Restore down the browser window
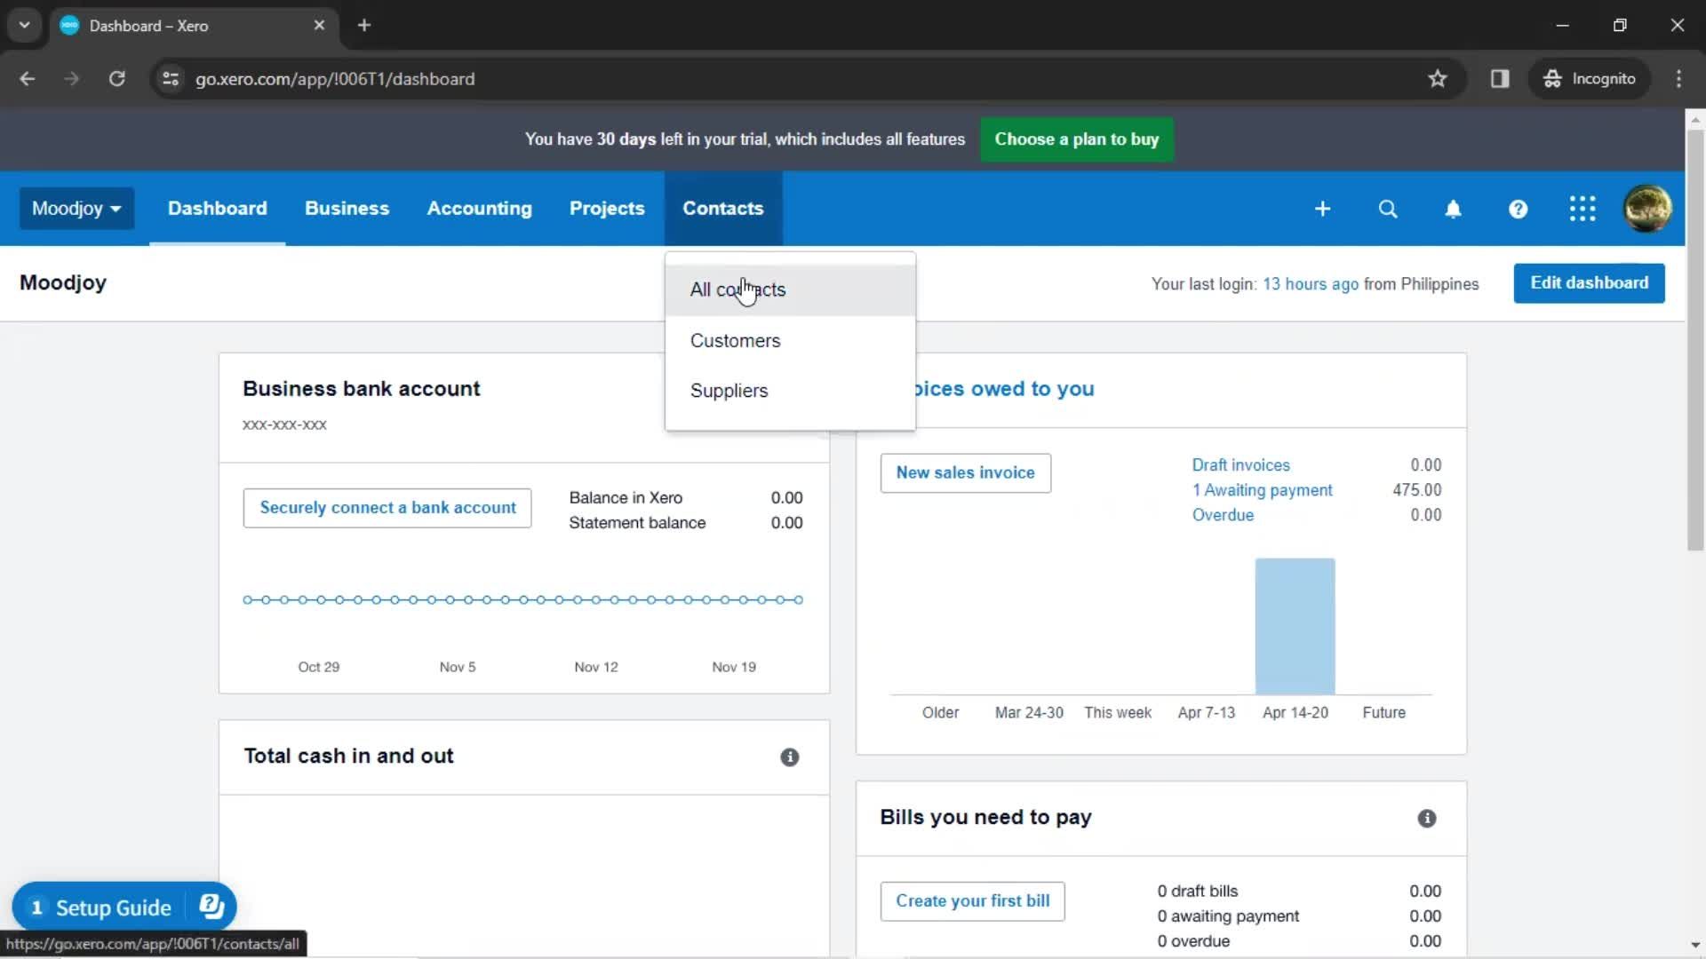The width and height of the screenshot is (1706, 959). (x=1620, y=26)
